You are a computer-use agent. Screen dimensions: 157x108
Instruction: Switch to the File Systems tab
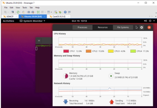point(123,27)
